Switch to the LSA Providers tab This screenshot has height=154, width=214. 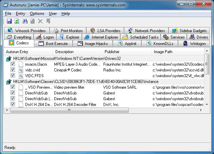click(105, 30)
